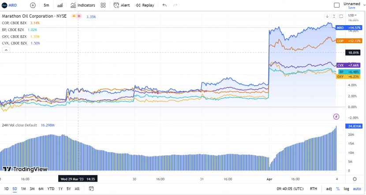Open the TradingView logo link
The image size is (366, 195).
coord(25,169)
